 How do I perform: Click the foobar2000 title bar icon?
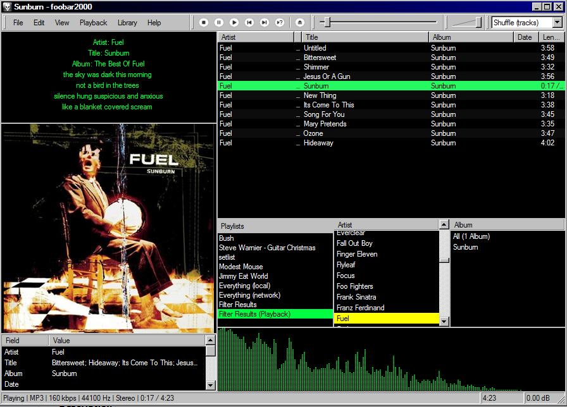tap(7, 6)
